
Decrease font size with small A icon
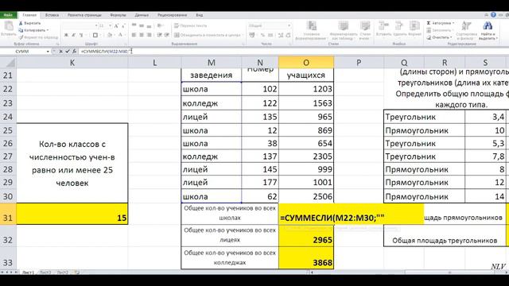point(123,25)
